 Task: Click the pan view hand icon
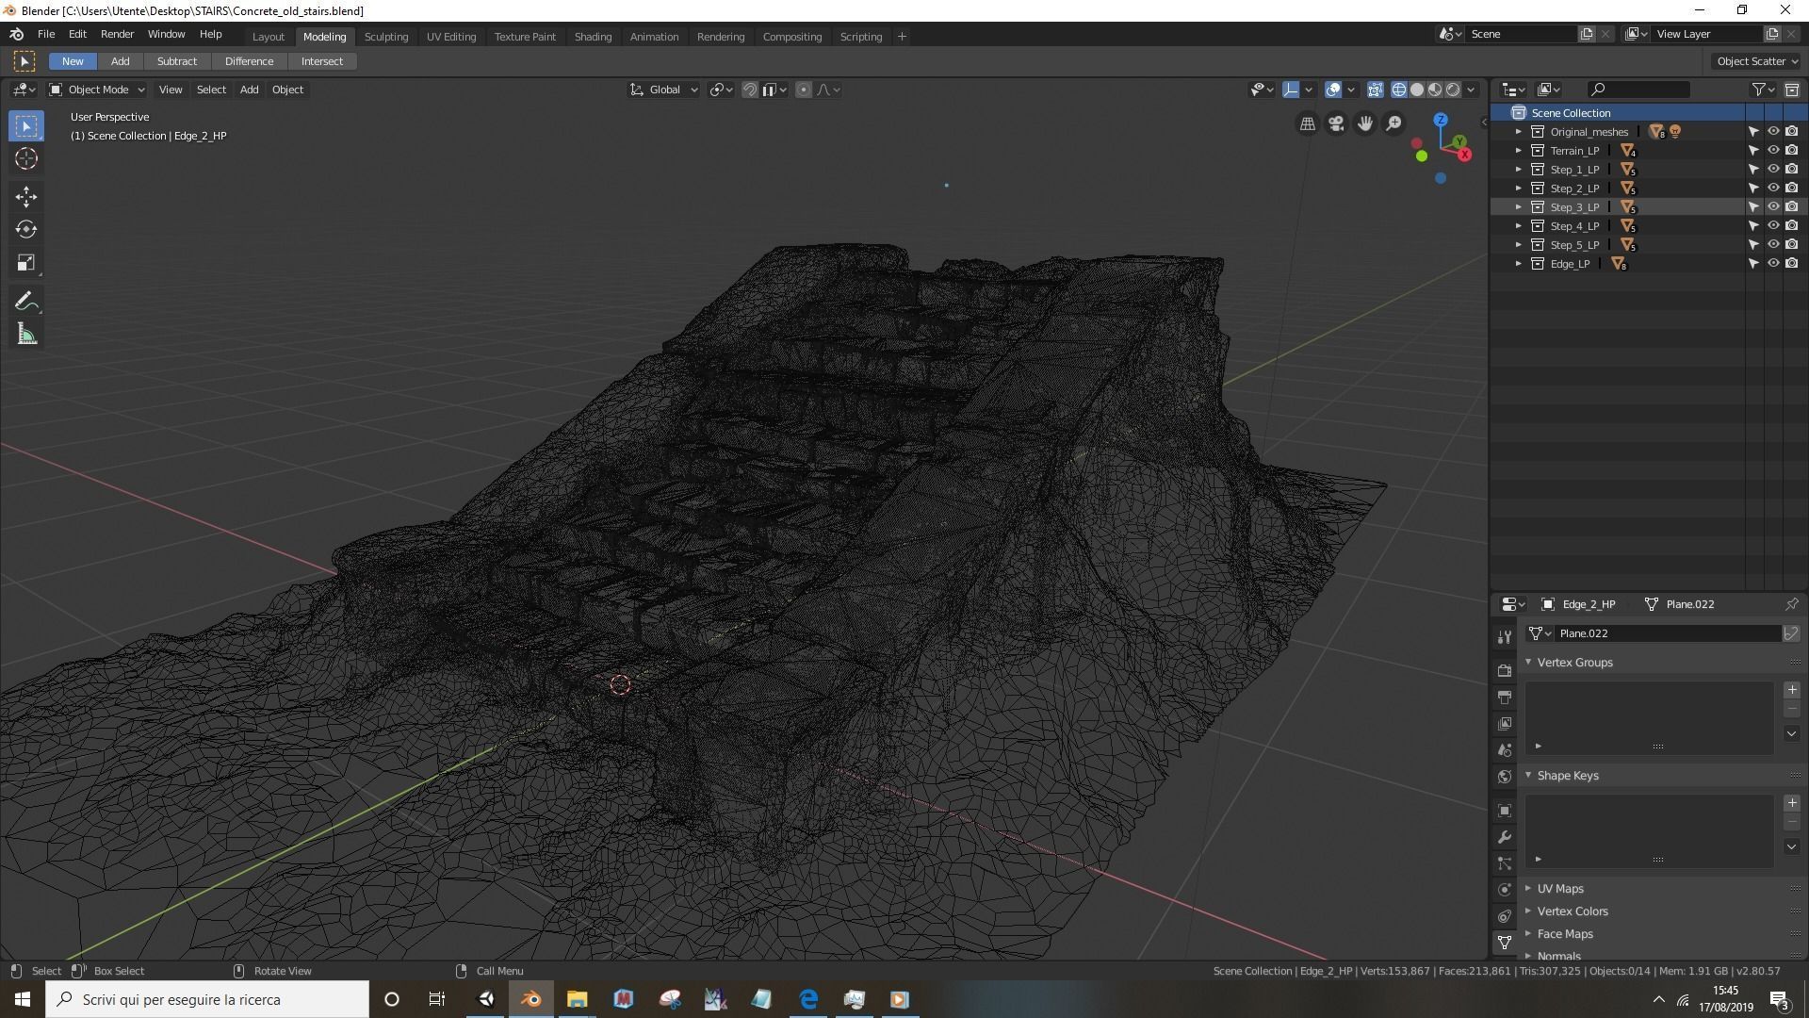click(x=1365, y=123)
